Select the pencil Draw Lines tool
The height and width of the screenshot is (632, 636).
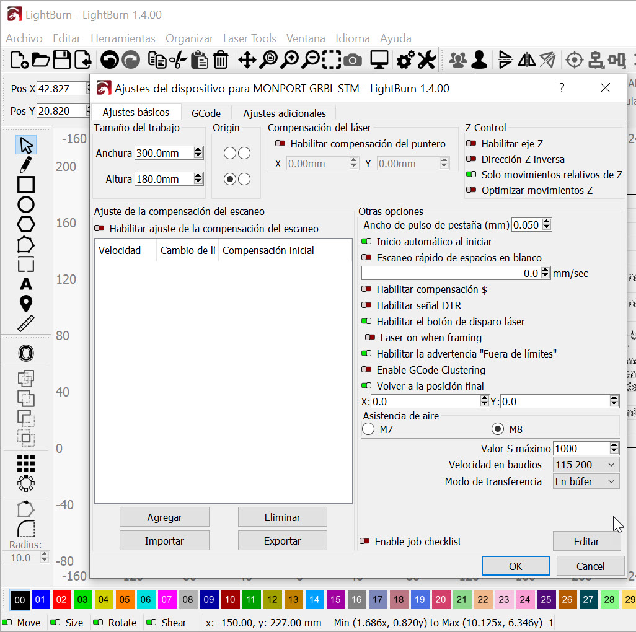[26, 165]
